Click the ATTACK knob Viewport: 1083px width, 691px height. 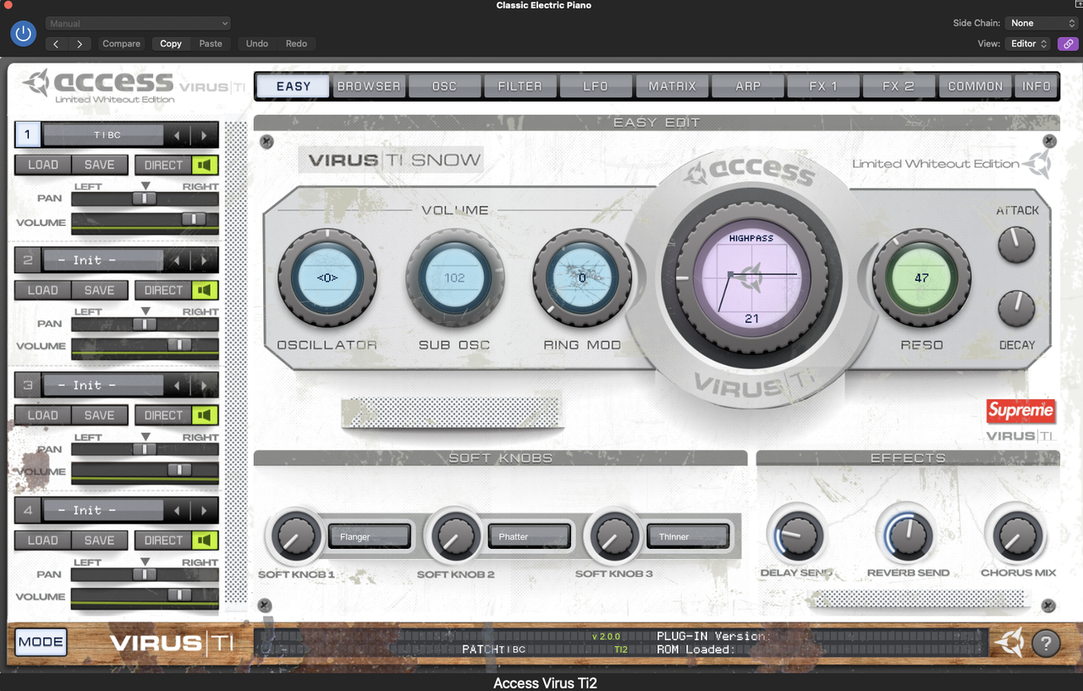(x=1016, y=244)
